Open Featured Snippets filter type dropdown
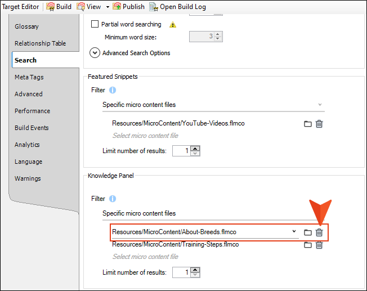This screenshot has height=291, width=367. coord(320,105)
